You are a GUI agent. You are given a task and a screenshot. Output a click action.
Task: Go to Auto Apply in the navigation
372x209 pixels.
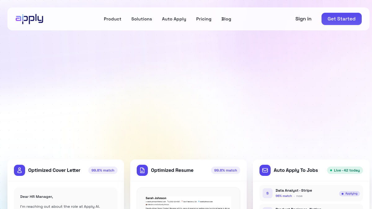pos(174,19)
